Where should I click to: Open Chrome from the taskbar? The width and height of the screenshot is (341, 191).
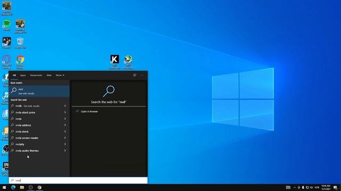[39, 187]
